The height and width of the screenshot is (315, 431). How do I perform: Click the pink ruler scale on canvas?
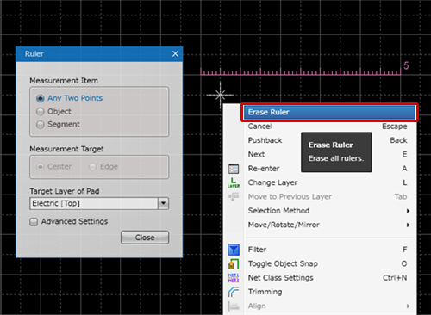click(x=301, y=71)
